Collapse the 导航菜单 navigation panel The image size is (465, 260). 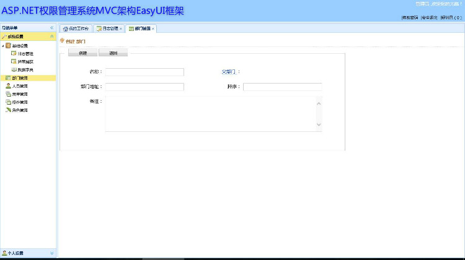[51, 27]
